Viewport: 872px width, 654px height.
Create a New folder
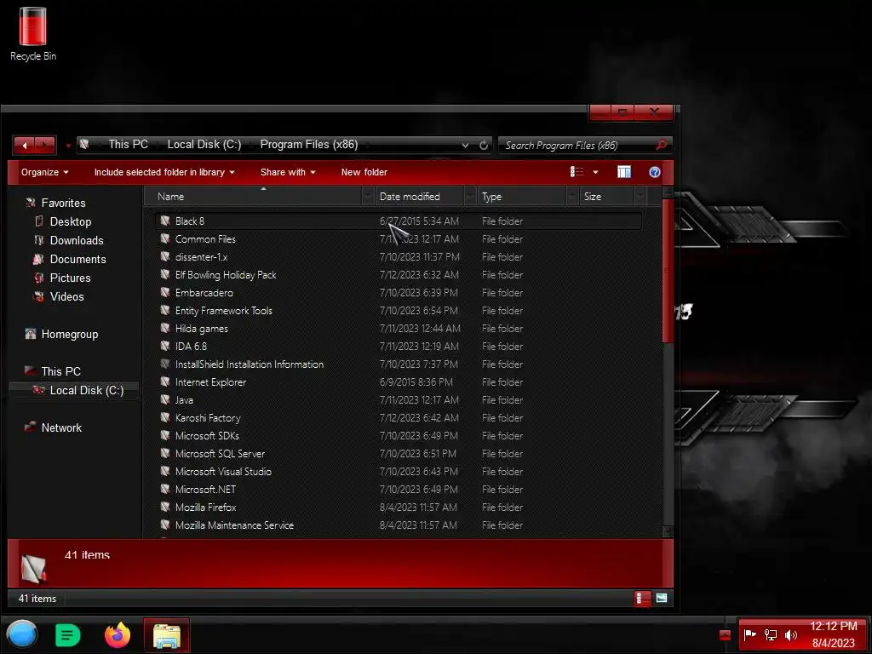364,172
